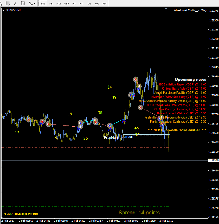Screen dimensions: 219x224
Task: Click the chart shift triangle marker
Action: point(166,9)
